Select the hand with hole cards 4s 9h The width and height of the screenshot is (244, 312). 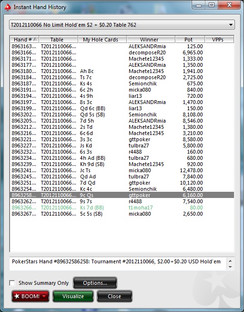pos(122,96)
